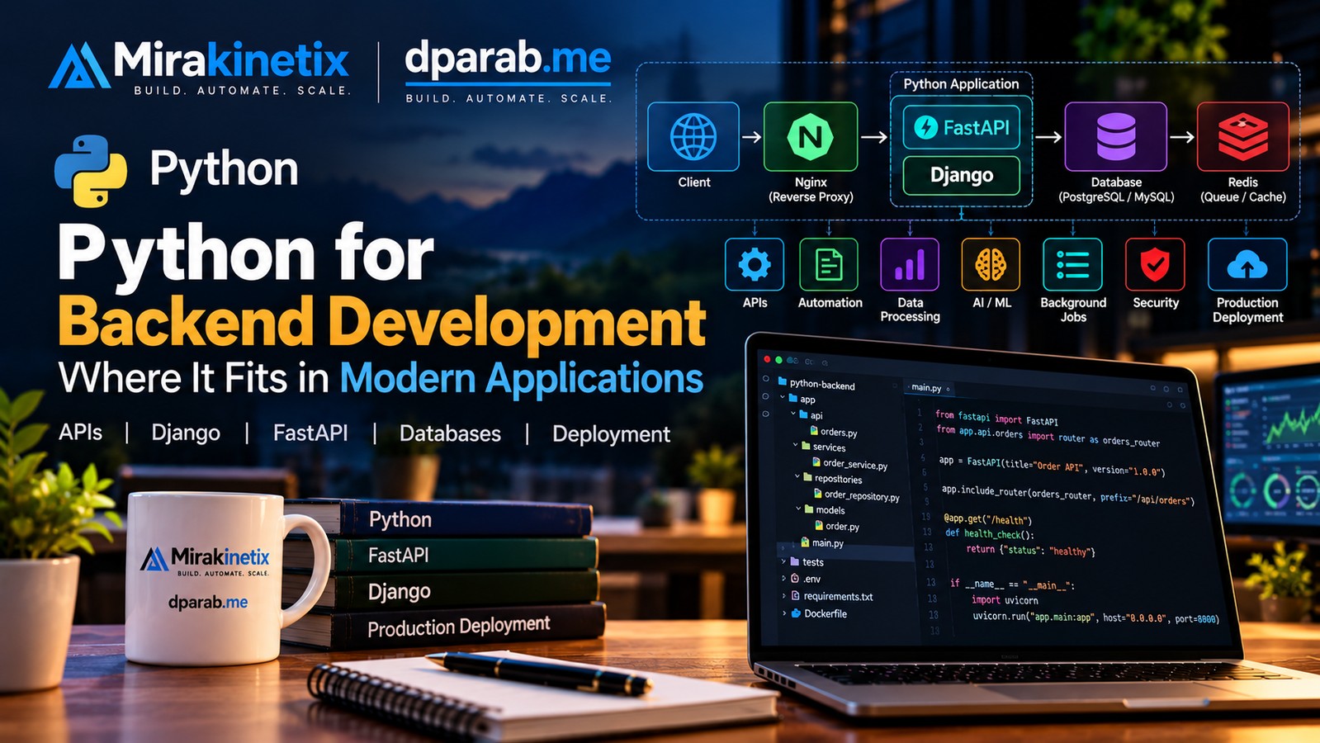
Task: Select the Security shield icon
Action: 1155,264
